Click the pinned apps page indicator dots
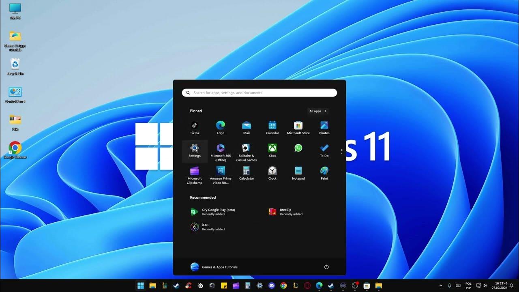Viewport: 519px width, 292px height. tap(342, 151)
